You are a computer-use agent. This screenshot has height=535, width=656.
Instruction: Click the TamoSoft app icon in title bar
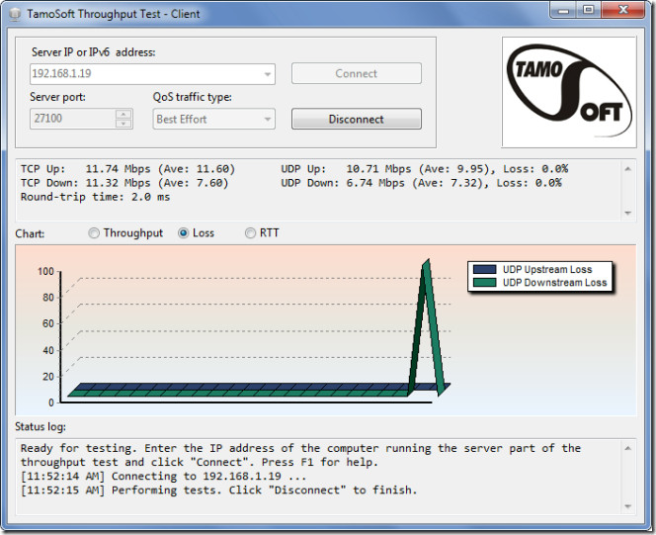click(15, 14)
